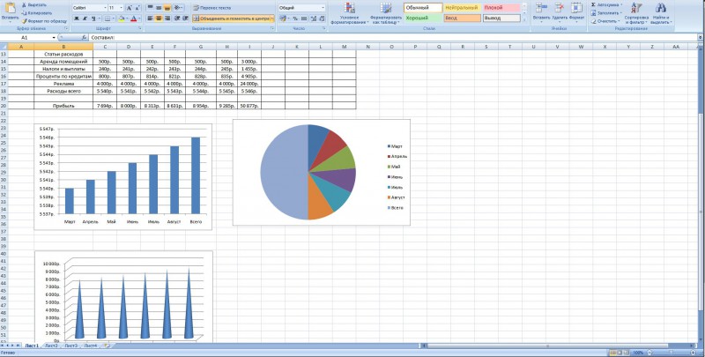Click the Cut (Вырезать) command
This screenshot has height=357, width=705.
pos(34,4)
